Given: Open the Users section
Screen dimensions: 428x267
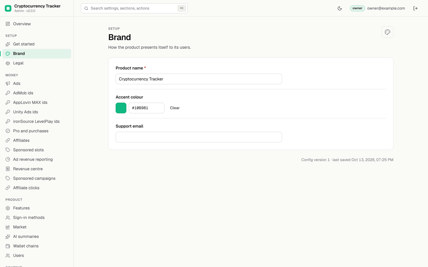Looking at the screenshot, I should 37,256.
